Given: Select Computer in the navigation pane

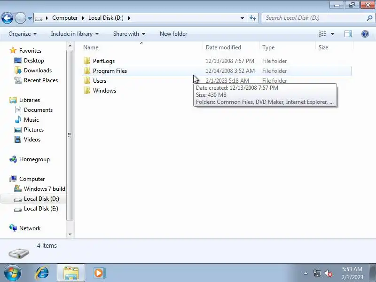Looking at the screenshot, I should [32, 179].
